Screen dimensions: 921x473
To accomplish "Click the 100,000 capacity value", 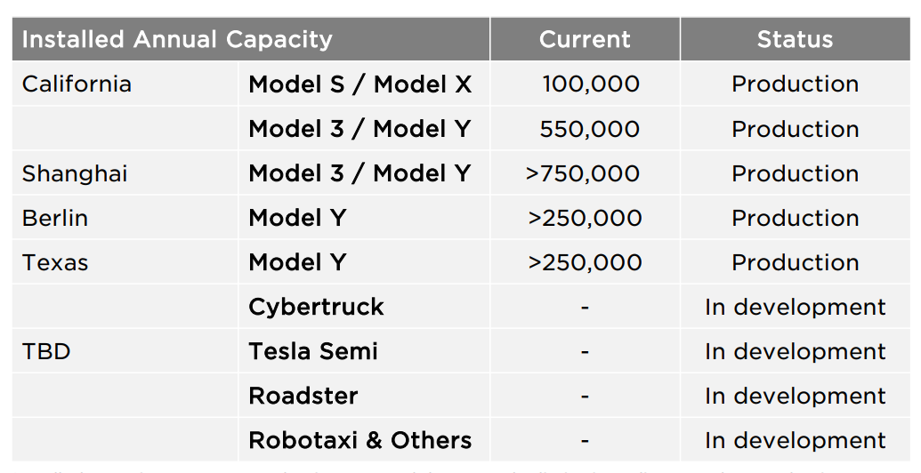I will pos(591,84).
